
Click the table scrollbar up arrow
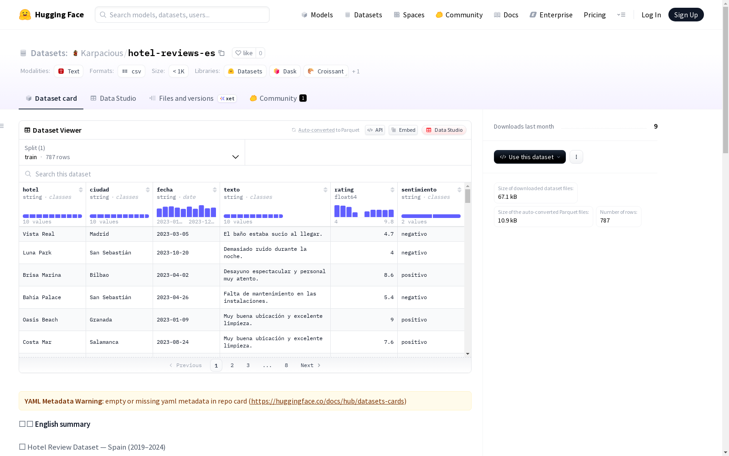point(467,186)
